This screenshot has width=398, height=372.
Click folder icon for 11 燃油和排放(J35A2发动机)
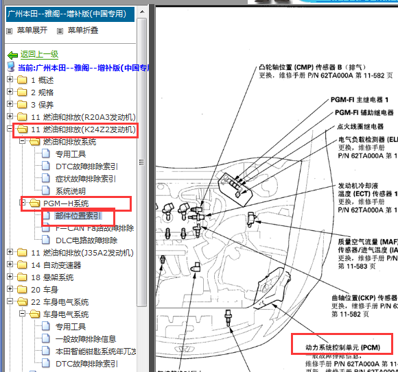(22, 252)
